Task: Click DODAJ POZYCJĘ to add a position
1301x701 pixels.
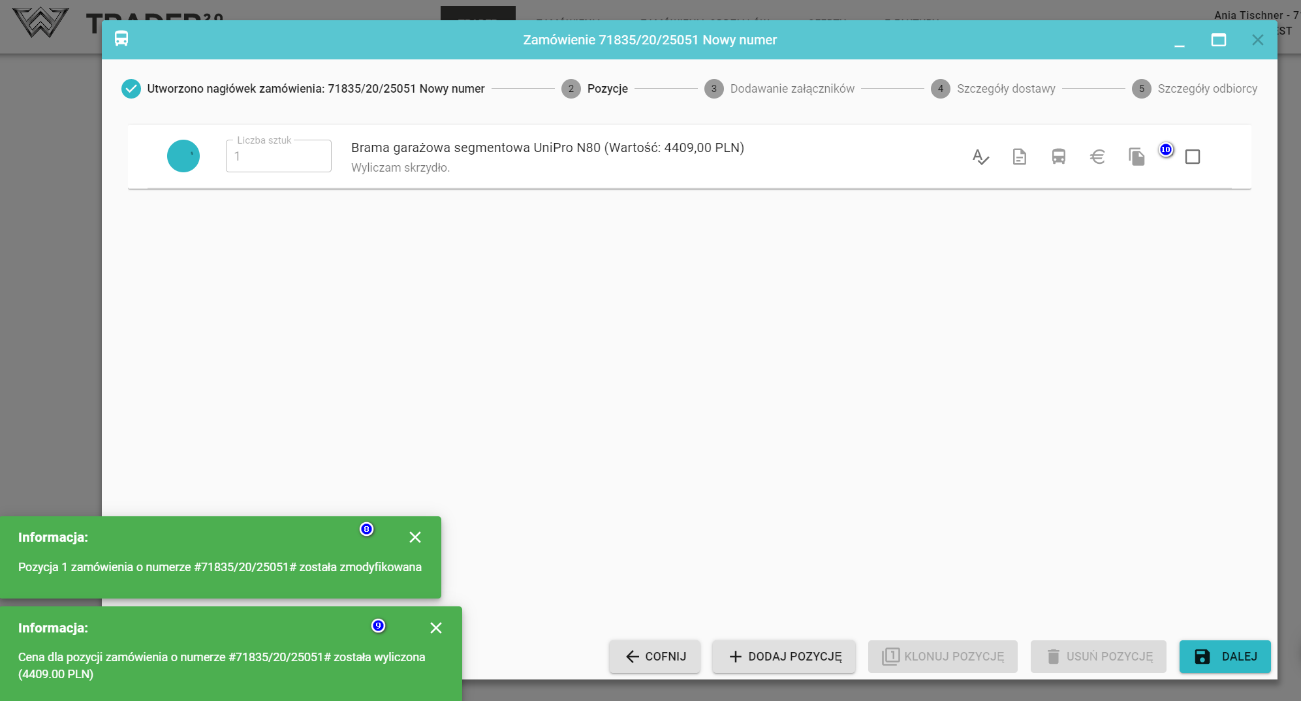Action: (784, 657)
